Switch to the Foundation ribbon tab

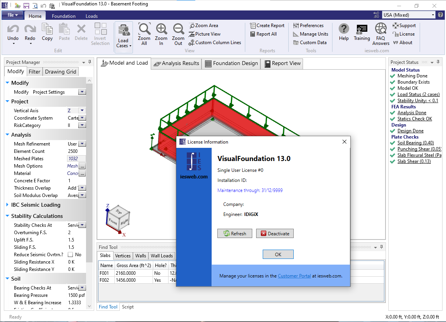click(x=64, y=16)
